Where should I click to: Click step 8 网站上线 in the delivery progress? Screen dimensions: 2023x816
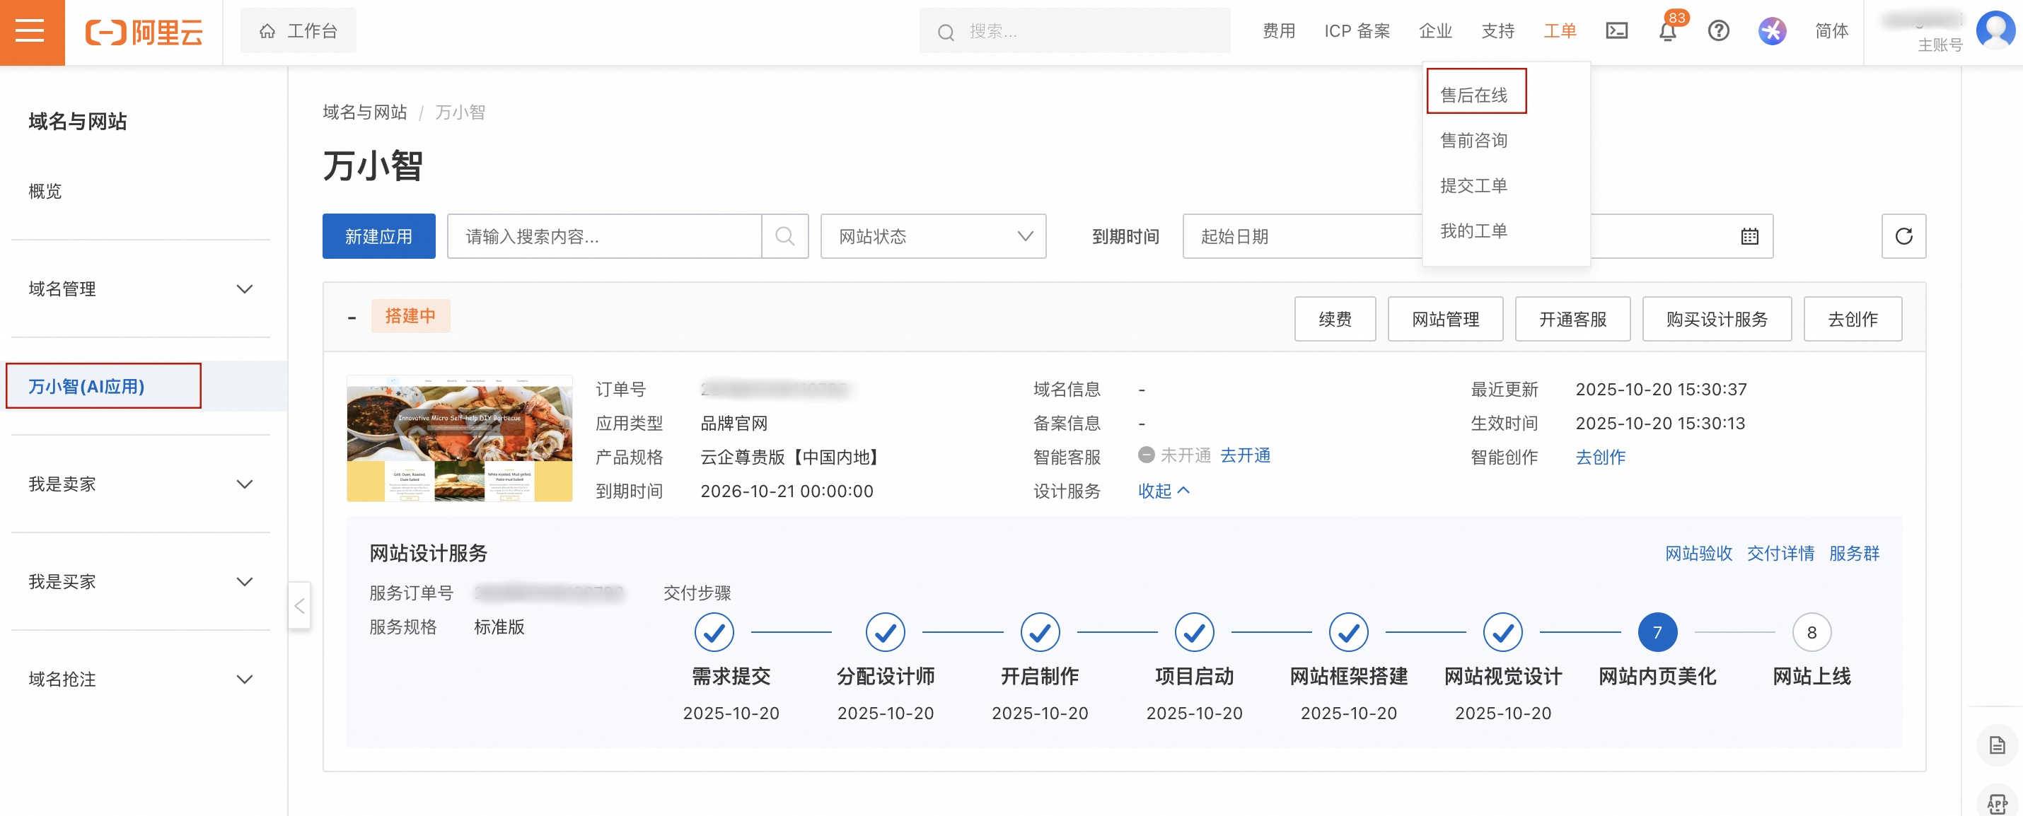[1812, 632]
